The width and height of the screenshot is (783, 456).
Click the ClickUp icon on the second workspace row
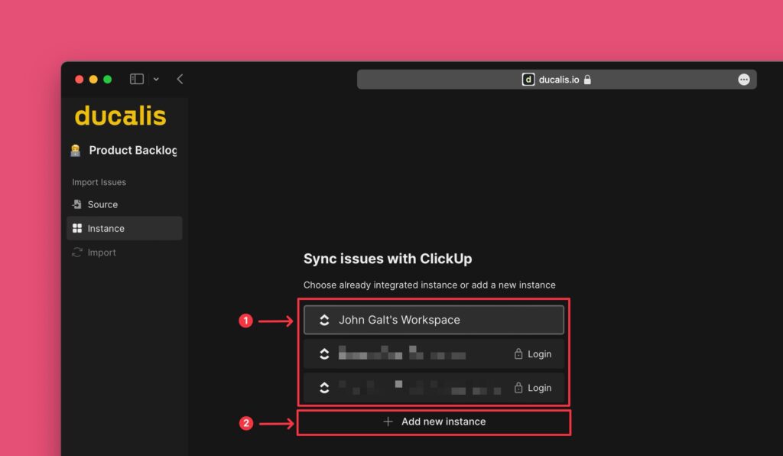(323, 353)
